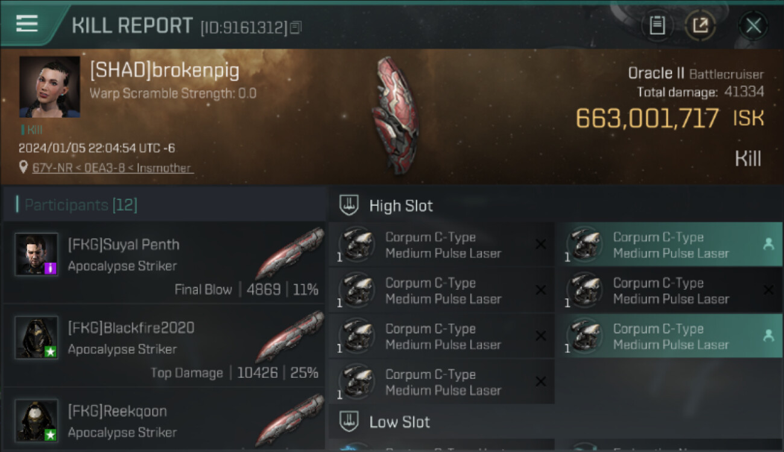784x452 pixels.
Task: Close the kill report window
Action: pyautogui.click(x=753, y=25)
